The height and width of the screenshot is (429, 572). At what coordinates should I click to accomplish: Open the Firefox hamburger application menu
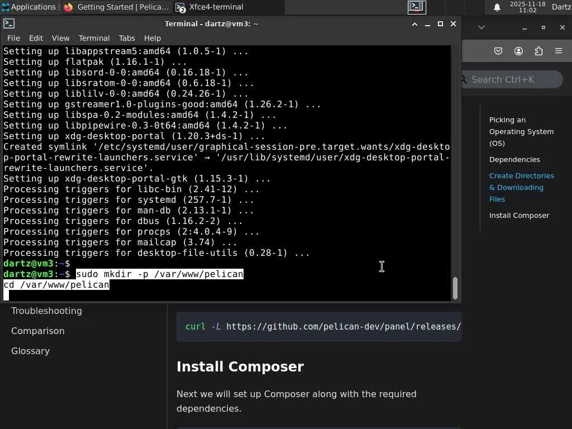[x=559, y=51]
